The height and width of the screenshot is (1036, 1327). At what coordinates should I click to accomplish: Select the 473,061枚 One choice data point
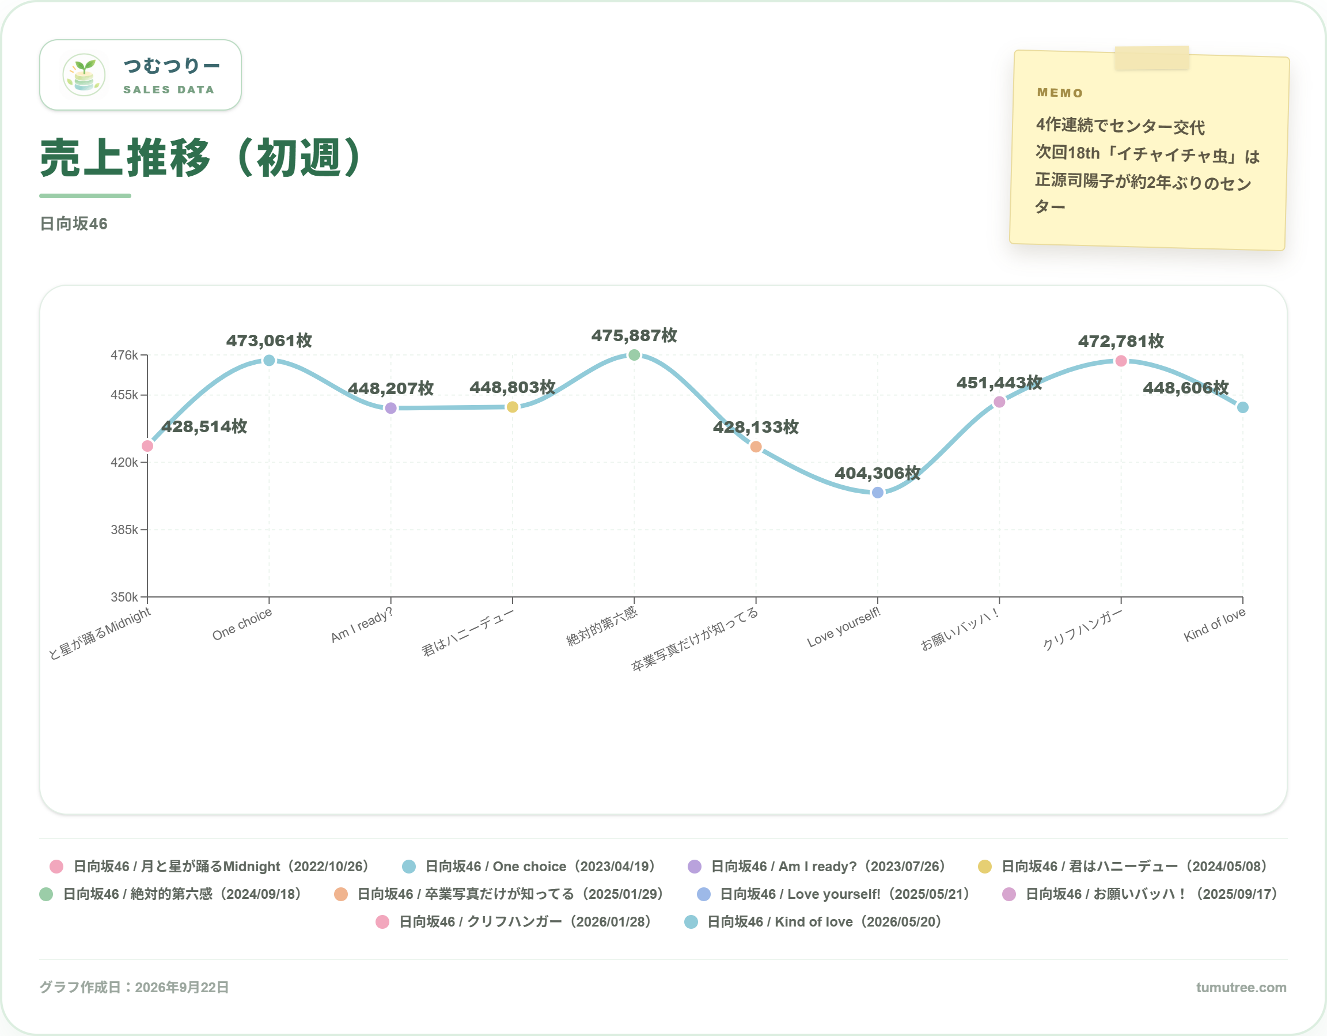coord(269,361)
